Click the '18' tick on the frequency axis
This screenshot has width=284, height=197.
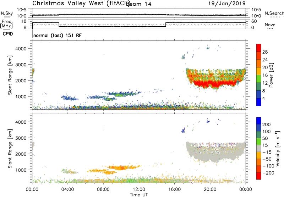[24, 21]
